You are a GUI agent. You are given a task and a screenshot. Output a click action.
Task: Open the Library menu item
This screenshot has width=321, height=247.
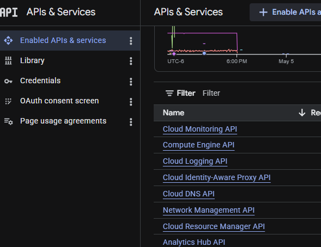click(x=70, y=61)
